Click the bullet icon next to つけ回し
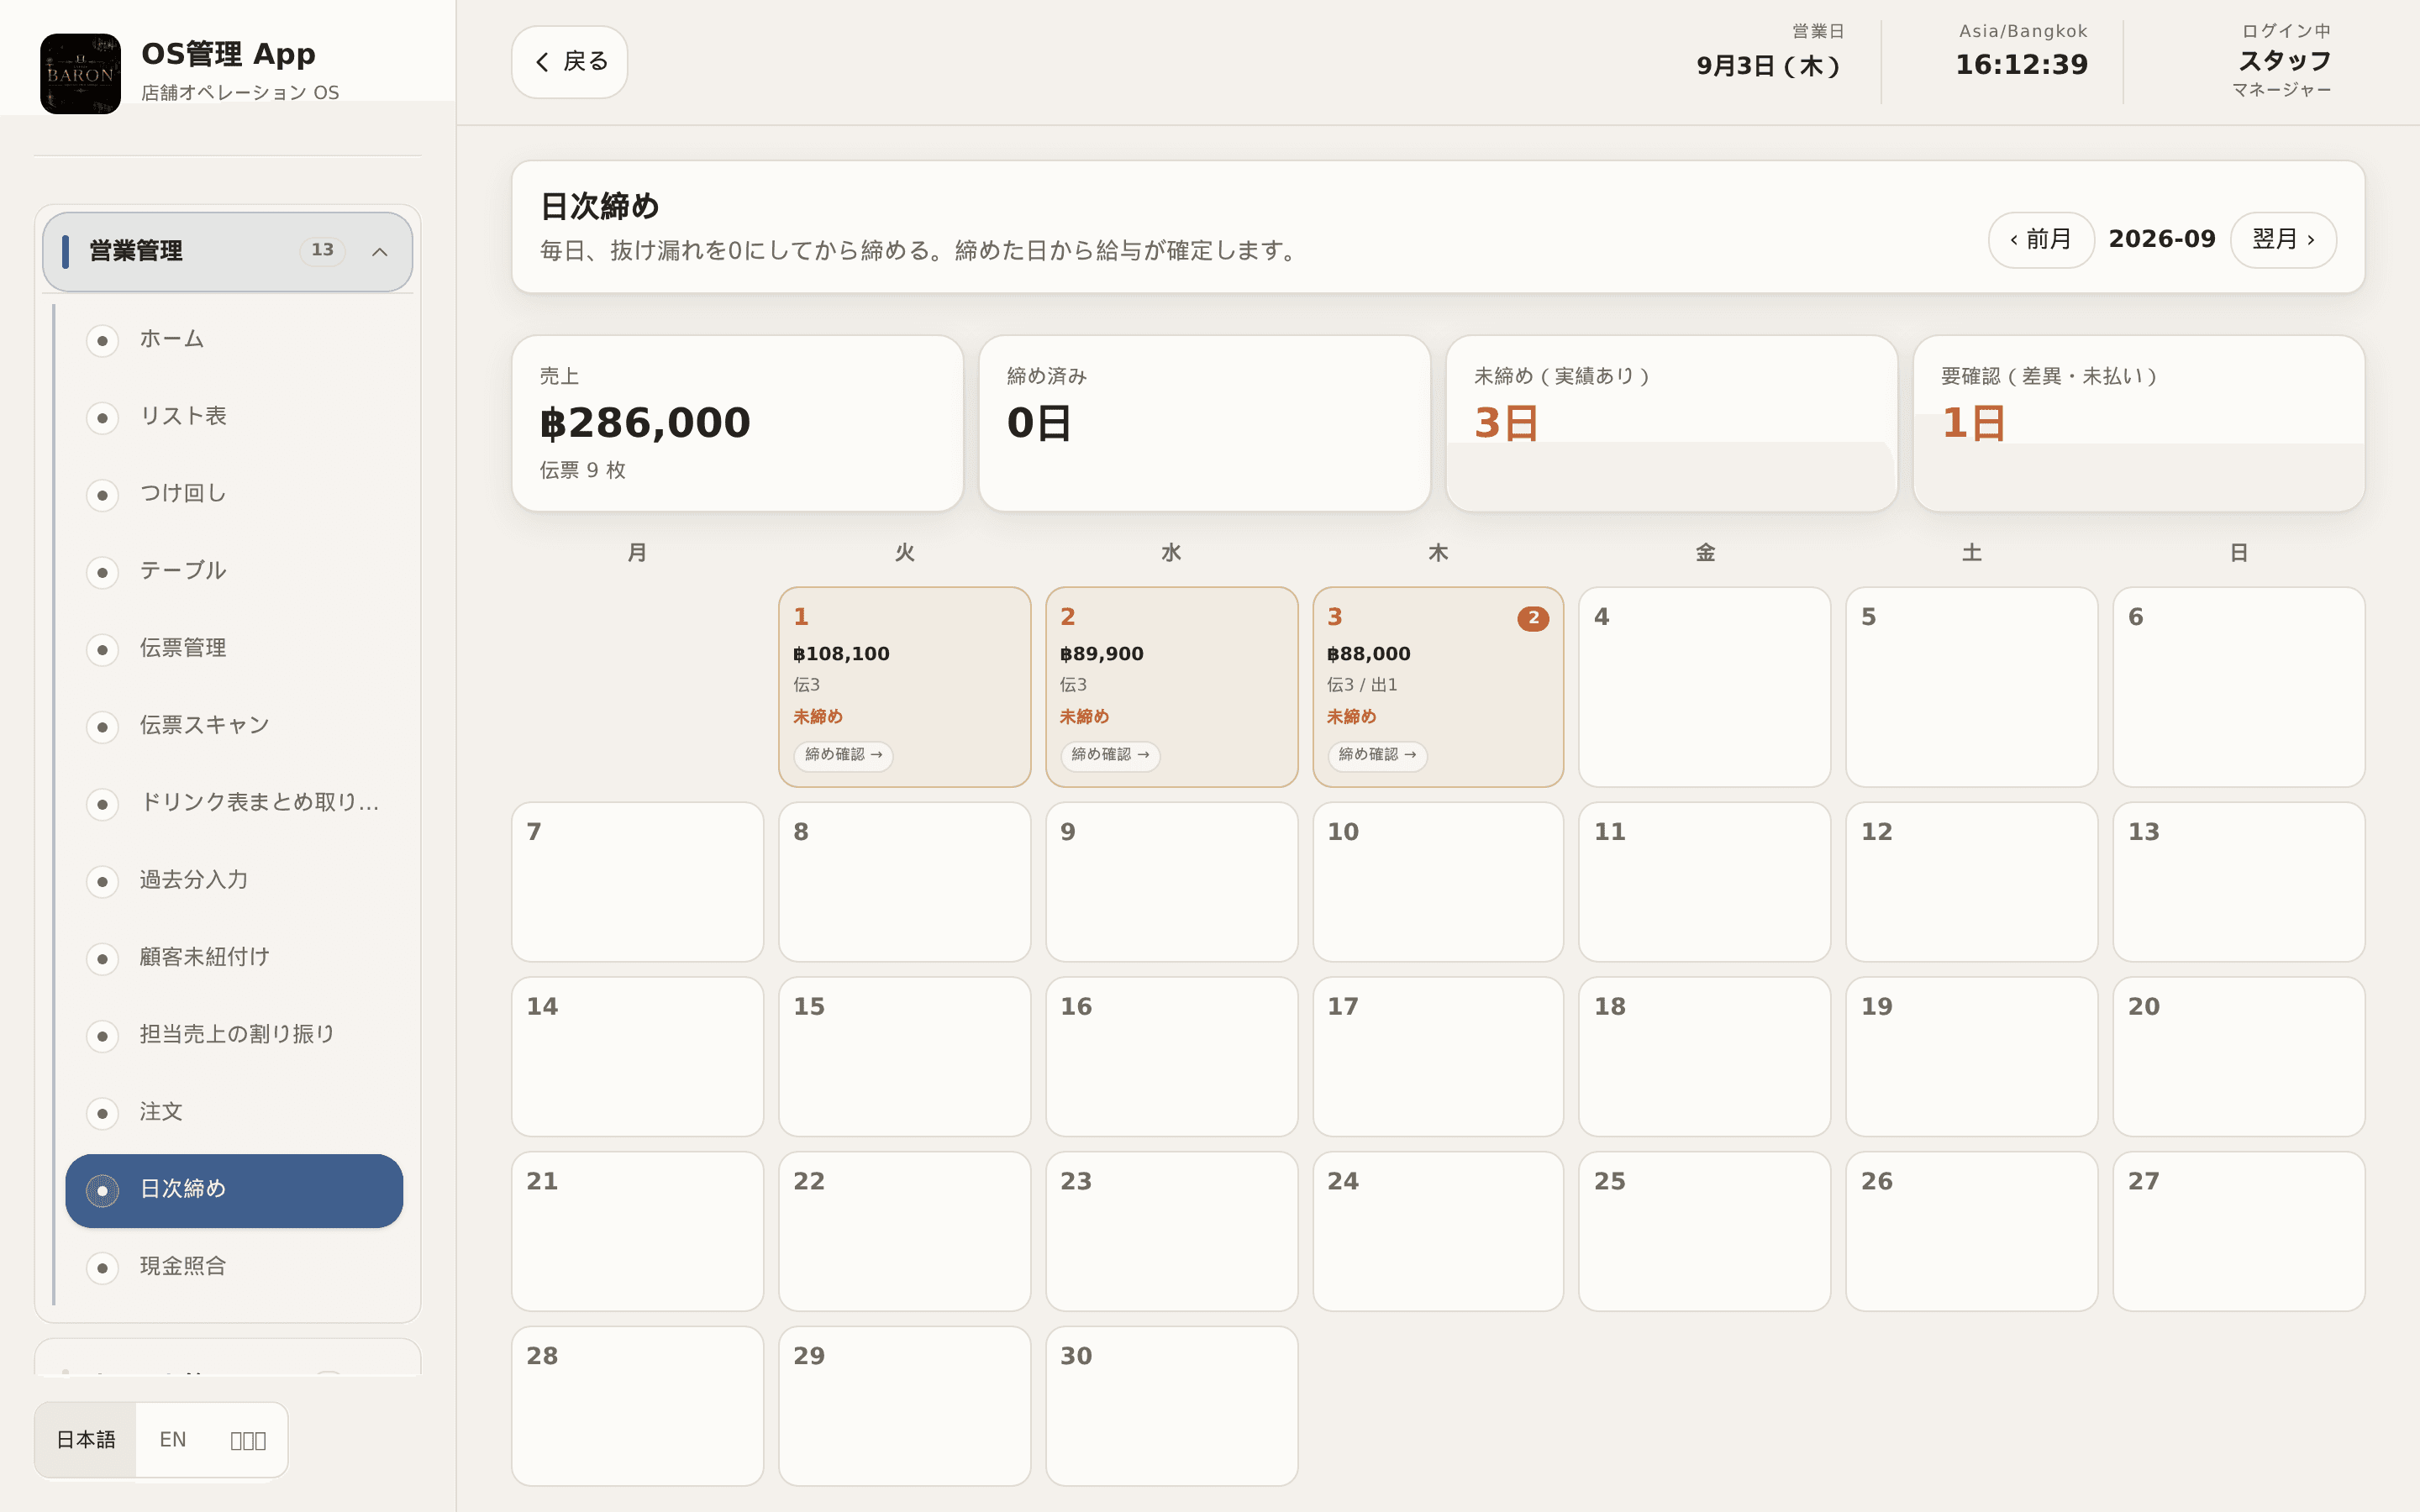Image resolution: width=2420 pixels, height=1512 pixels. pyautogui.click(x=102, y=495)
